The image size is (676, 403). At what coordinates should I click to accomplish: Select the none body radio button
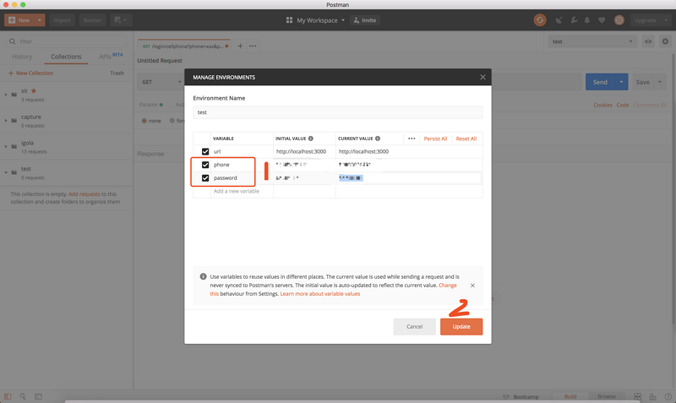(x=144, y=121)
